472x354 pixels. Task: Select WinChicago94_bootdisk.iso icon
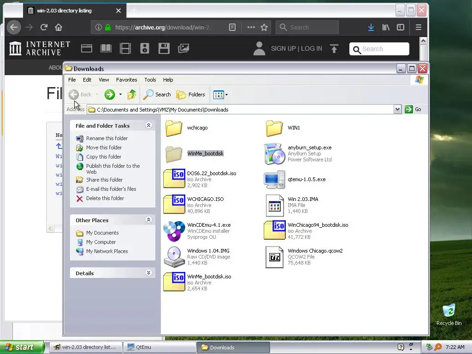click(275, 230)
